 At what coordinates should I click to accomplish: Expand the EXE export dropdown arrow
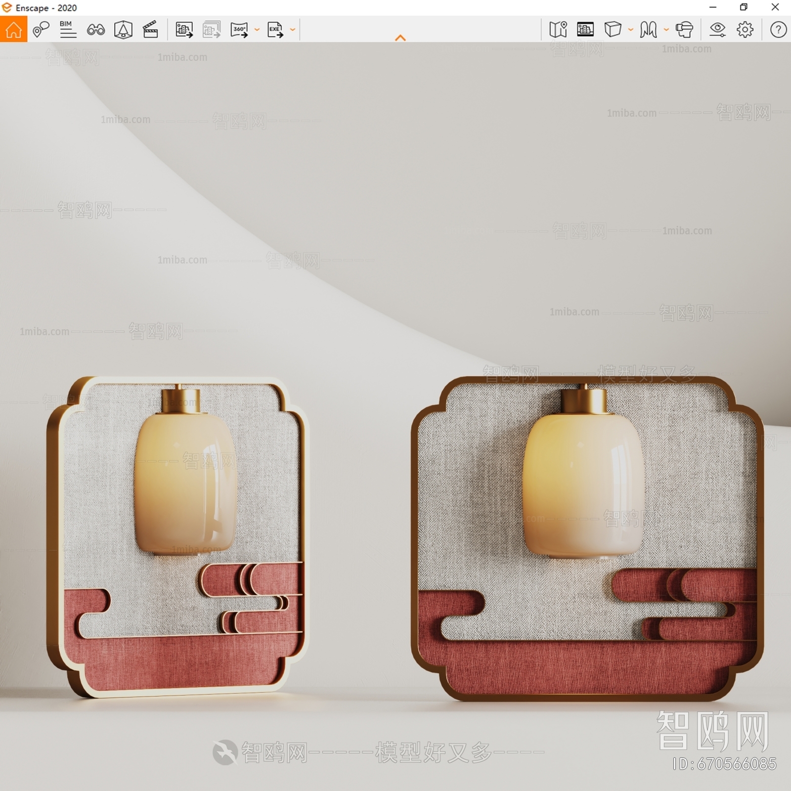pos(293,30)
